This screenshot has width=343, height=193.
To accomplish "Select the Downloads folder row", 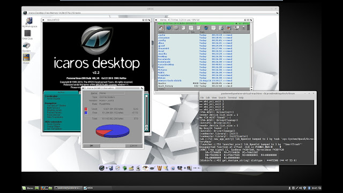I will coord(204,62).
